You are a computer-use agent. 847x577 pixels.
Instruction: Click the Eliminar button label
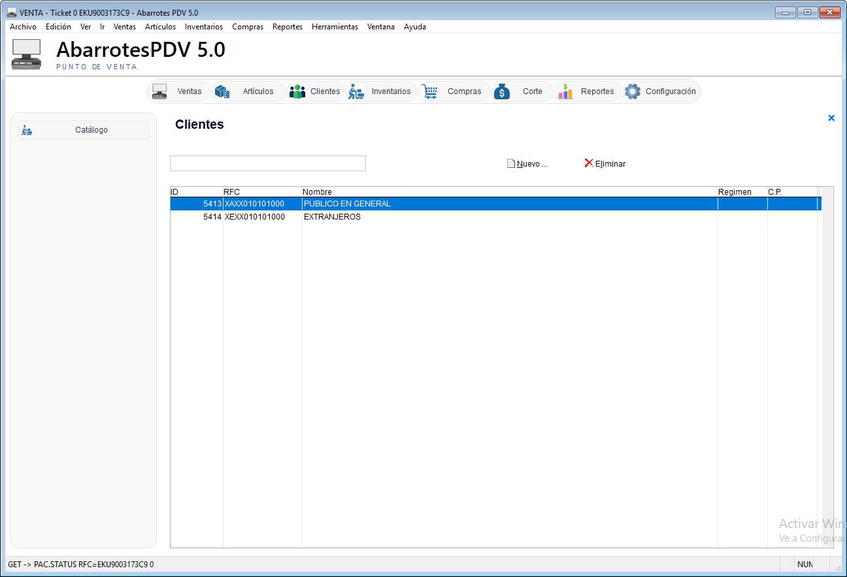point(610,164)
